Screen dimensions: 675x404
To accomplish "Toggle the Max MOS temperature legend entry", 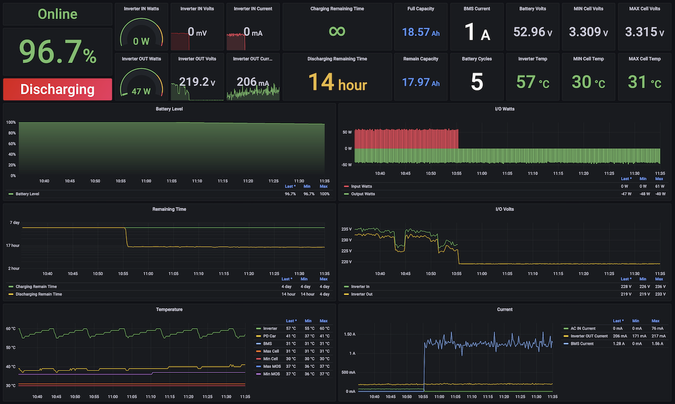I will [x=271, y=366].
